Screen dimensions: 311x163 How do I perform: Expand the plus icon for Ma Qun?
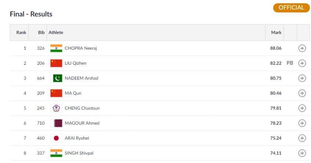(x=302, y=93)
